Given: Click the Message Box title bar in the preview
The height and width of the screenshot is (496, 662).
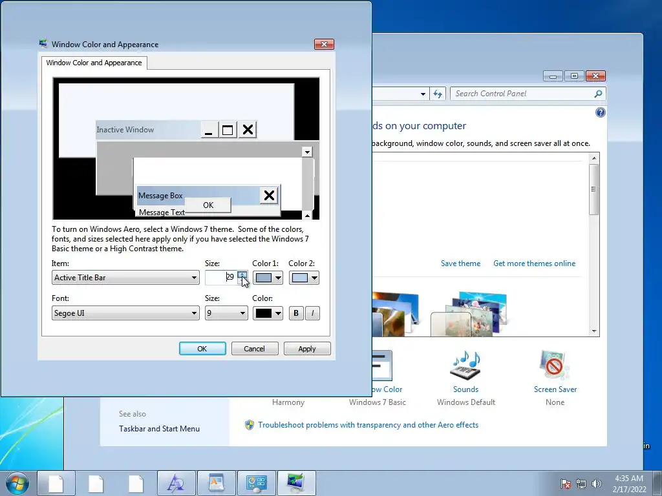Looking at the screenshot, I should (x=198, y=195).
